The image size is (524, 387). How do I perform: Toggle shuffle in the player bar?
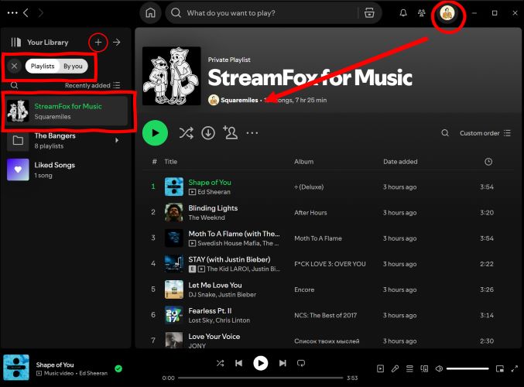[x=221, y=363]
